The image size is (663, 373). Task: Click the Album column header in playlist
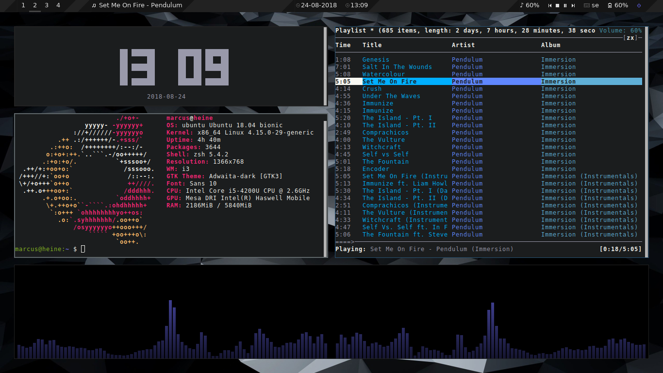[x=550, y=45]
